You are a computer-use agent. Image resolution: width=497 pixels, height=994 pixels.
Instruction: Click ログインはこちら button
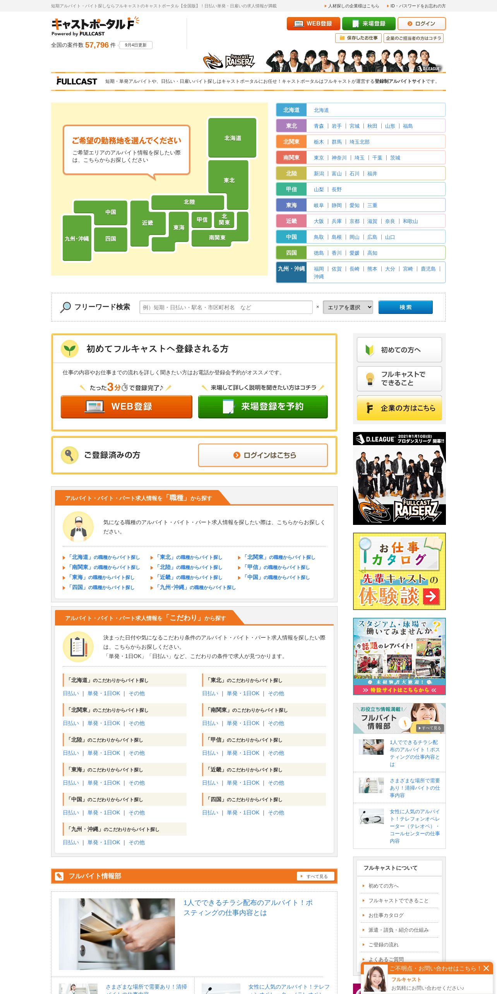point(263,455)
